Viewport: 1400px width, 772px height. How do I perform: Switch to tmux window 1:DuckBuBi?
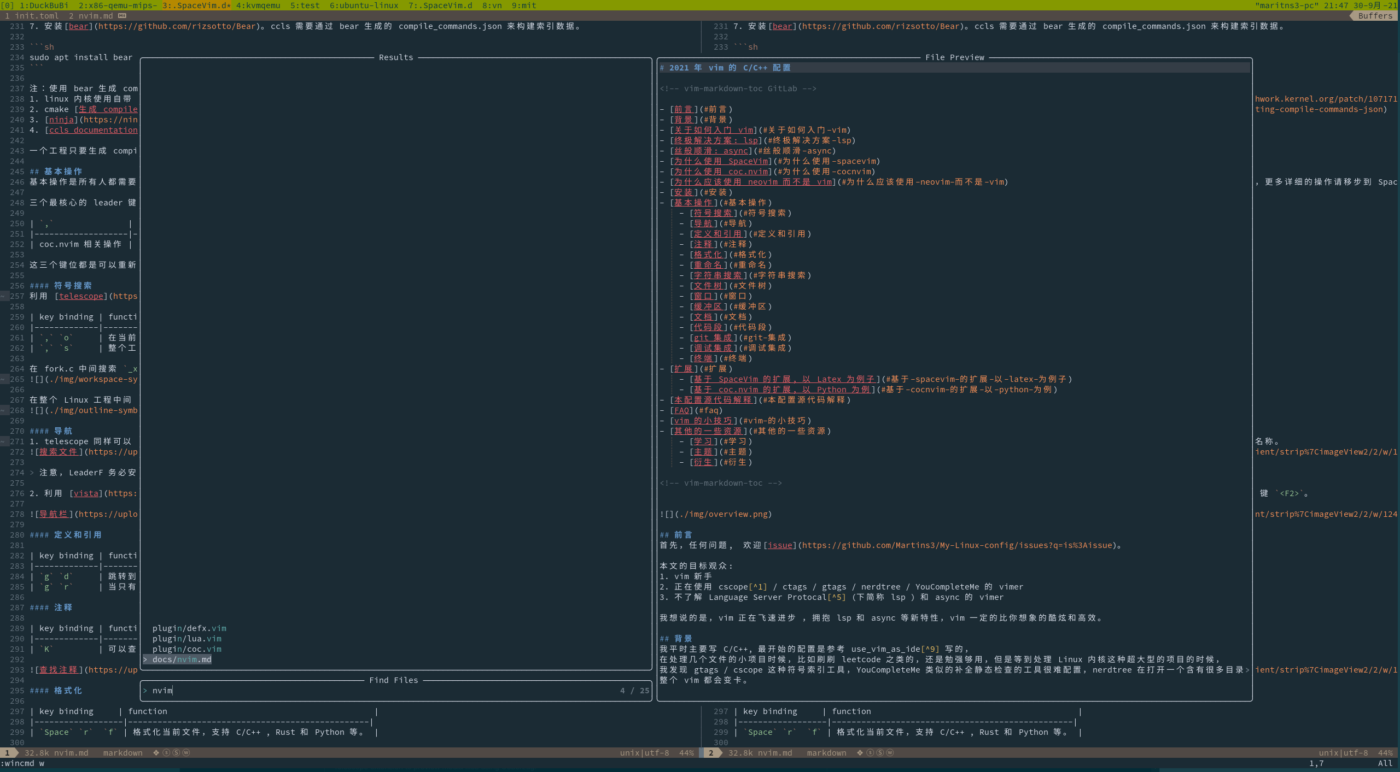(44, 5)
